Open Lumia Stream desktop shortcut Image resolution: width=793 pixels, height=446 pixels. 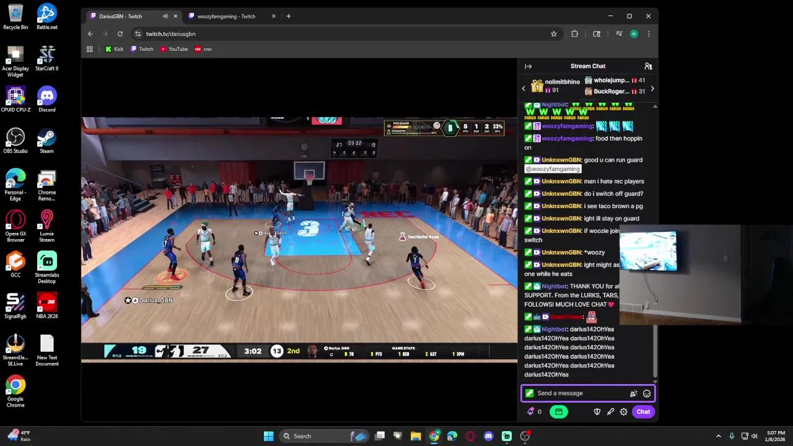click(46, 227)
